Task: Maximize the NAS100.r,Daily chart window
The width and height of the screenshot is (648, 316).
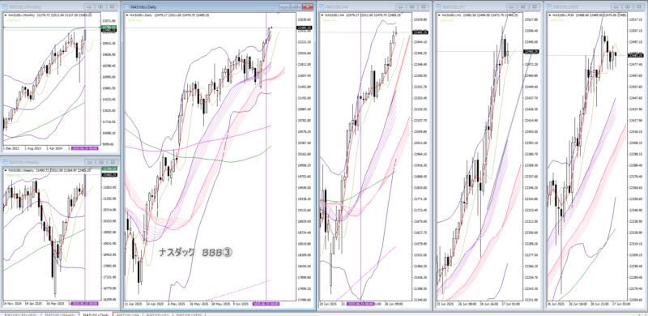Action: [296, 6]
